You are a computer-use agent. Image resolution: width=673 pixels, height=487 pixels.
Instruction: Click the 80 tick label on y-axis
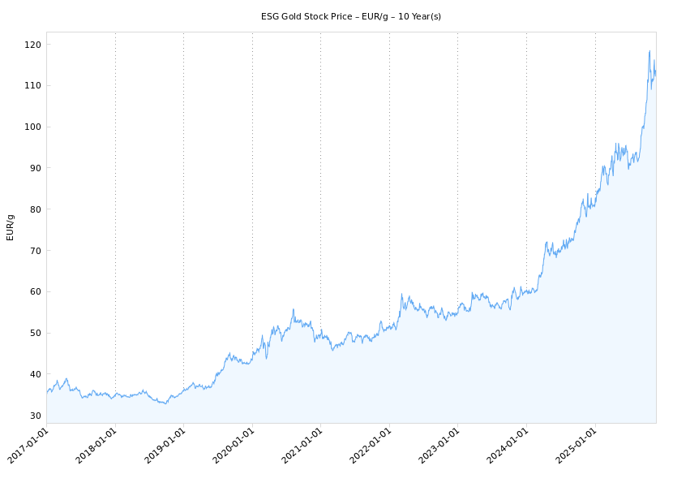click(35, 209)
